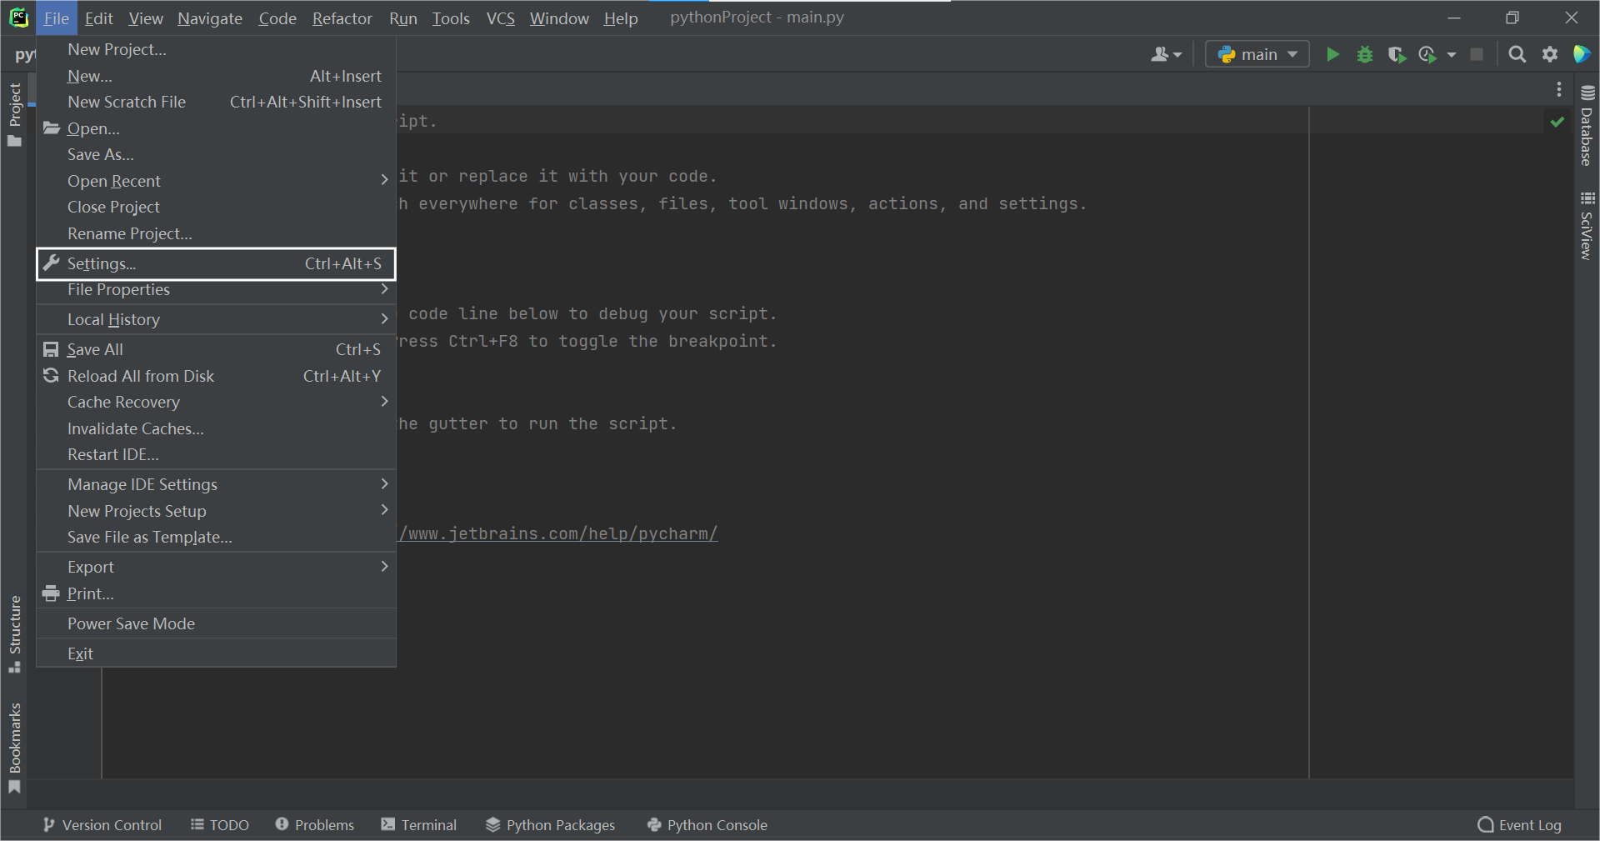Open Settings... menu entry
The image size is (1600, 841).
coord(216,263)
